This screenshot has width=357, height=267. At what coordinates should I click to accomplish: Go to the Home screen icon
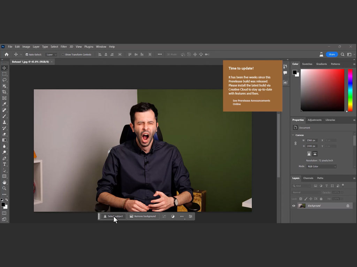coord(7,55)
